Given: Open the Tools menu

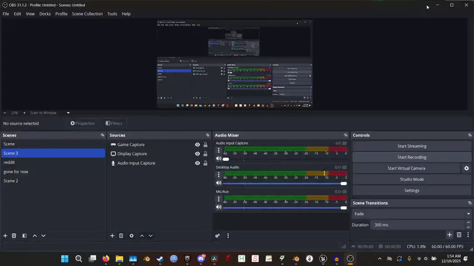Looking at the screenshot, I should click(112, 14).
